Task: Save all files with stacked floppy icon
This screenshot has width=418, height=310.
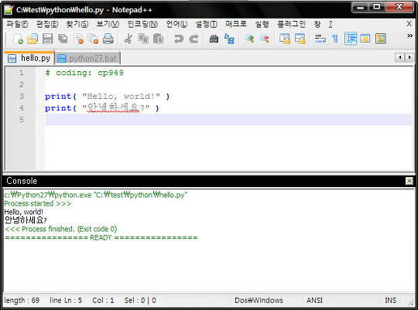Action: click(x=63, y=39)
